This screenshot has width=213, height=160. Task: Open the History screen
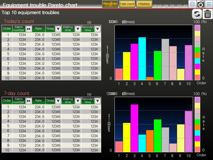click(144, 4)
